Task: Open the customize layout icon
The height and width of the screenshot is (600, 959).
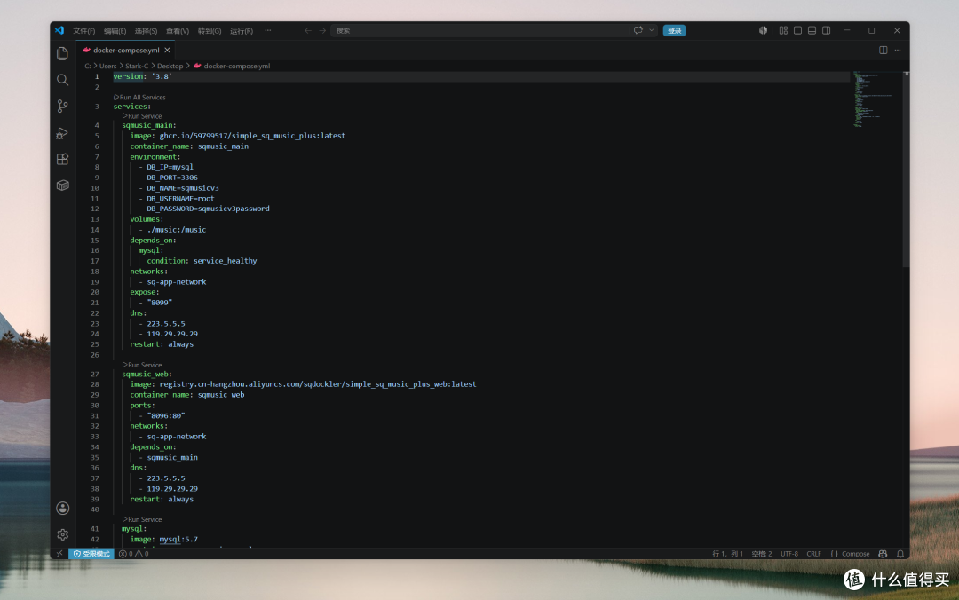Action: (x=783, y=30)
